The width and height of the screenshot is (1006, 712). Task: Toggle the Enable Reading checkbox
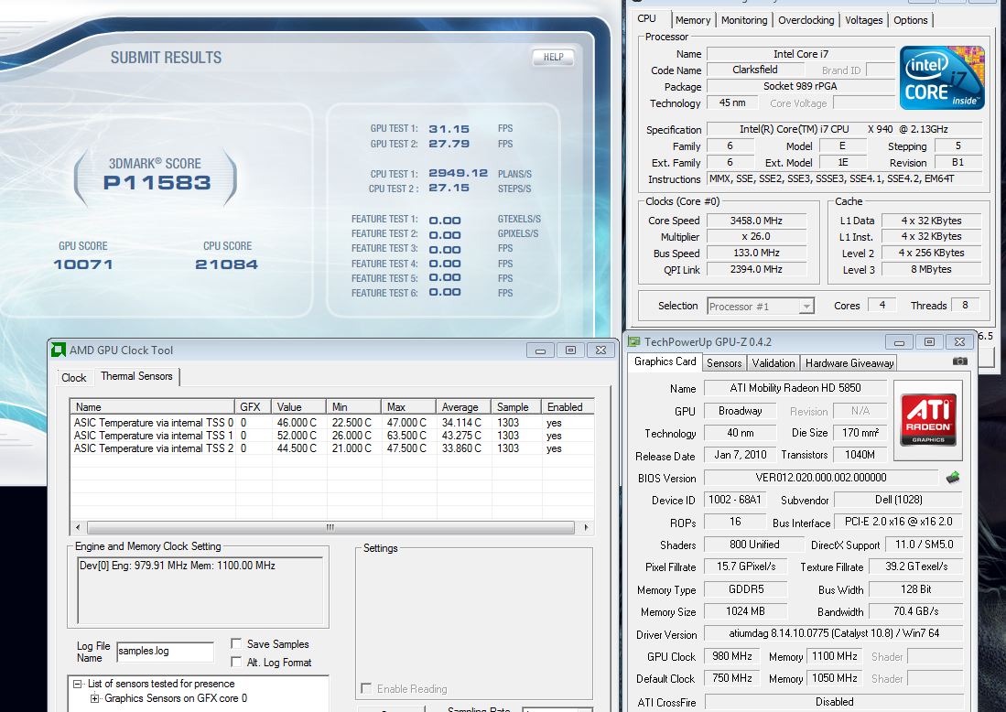pyautogui.click(x=366, y=688)
